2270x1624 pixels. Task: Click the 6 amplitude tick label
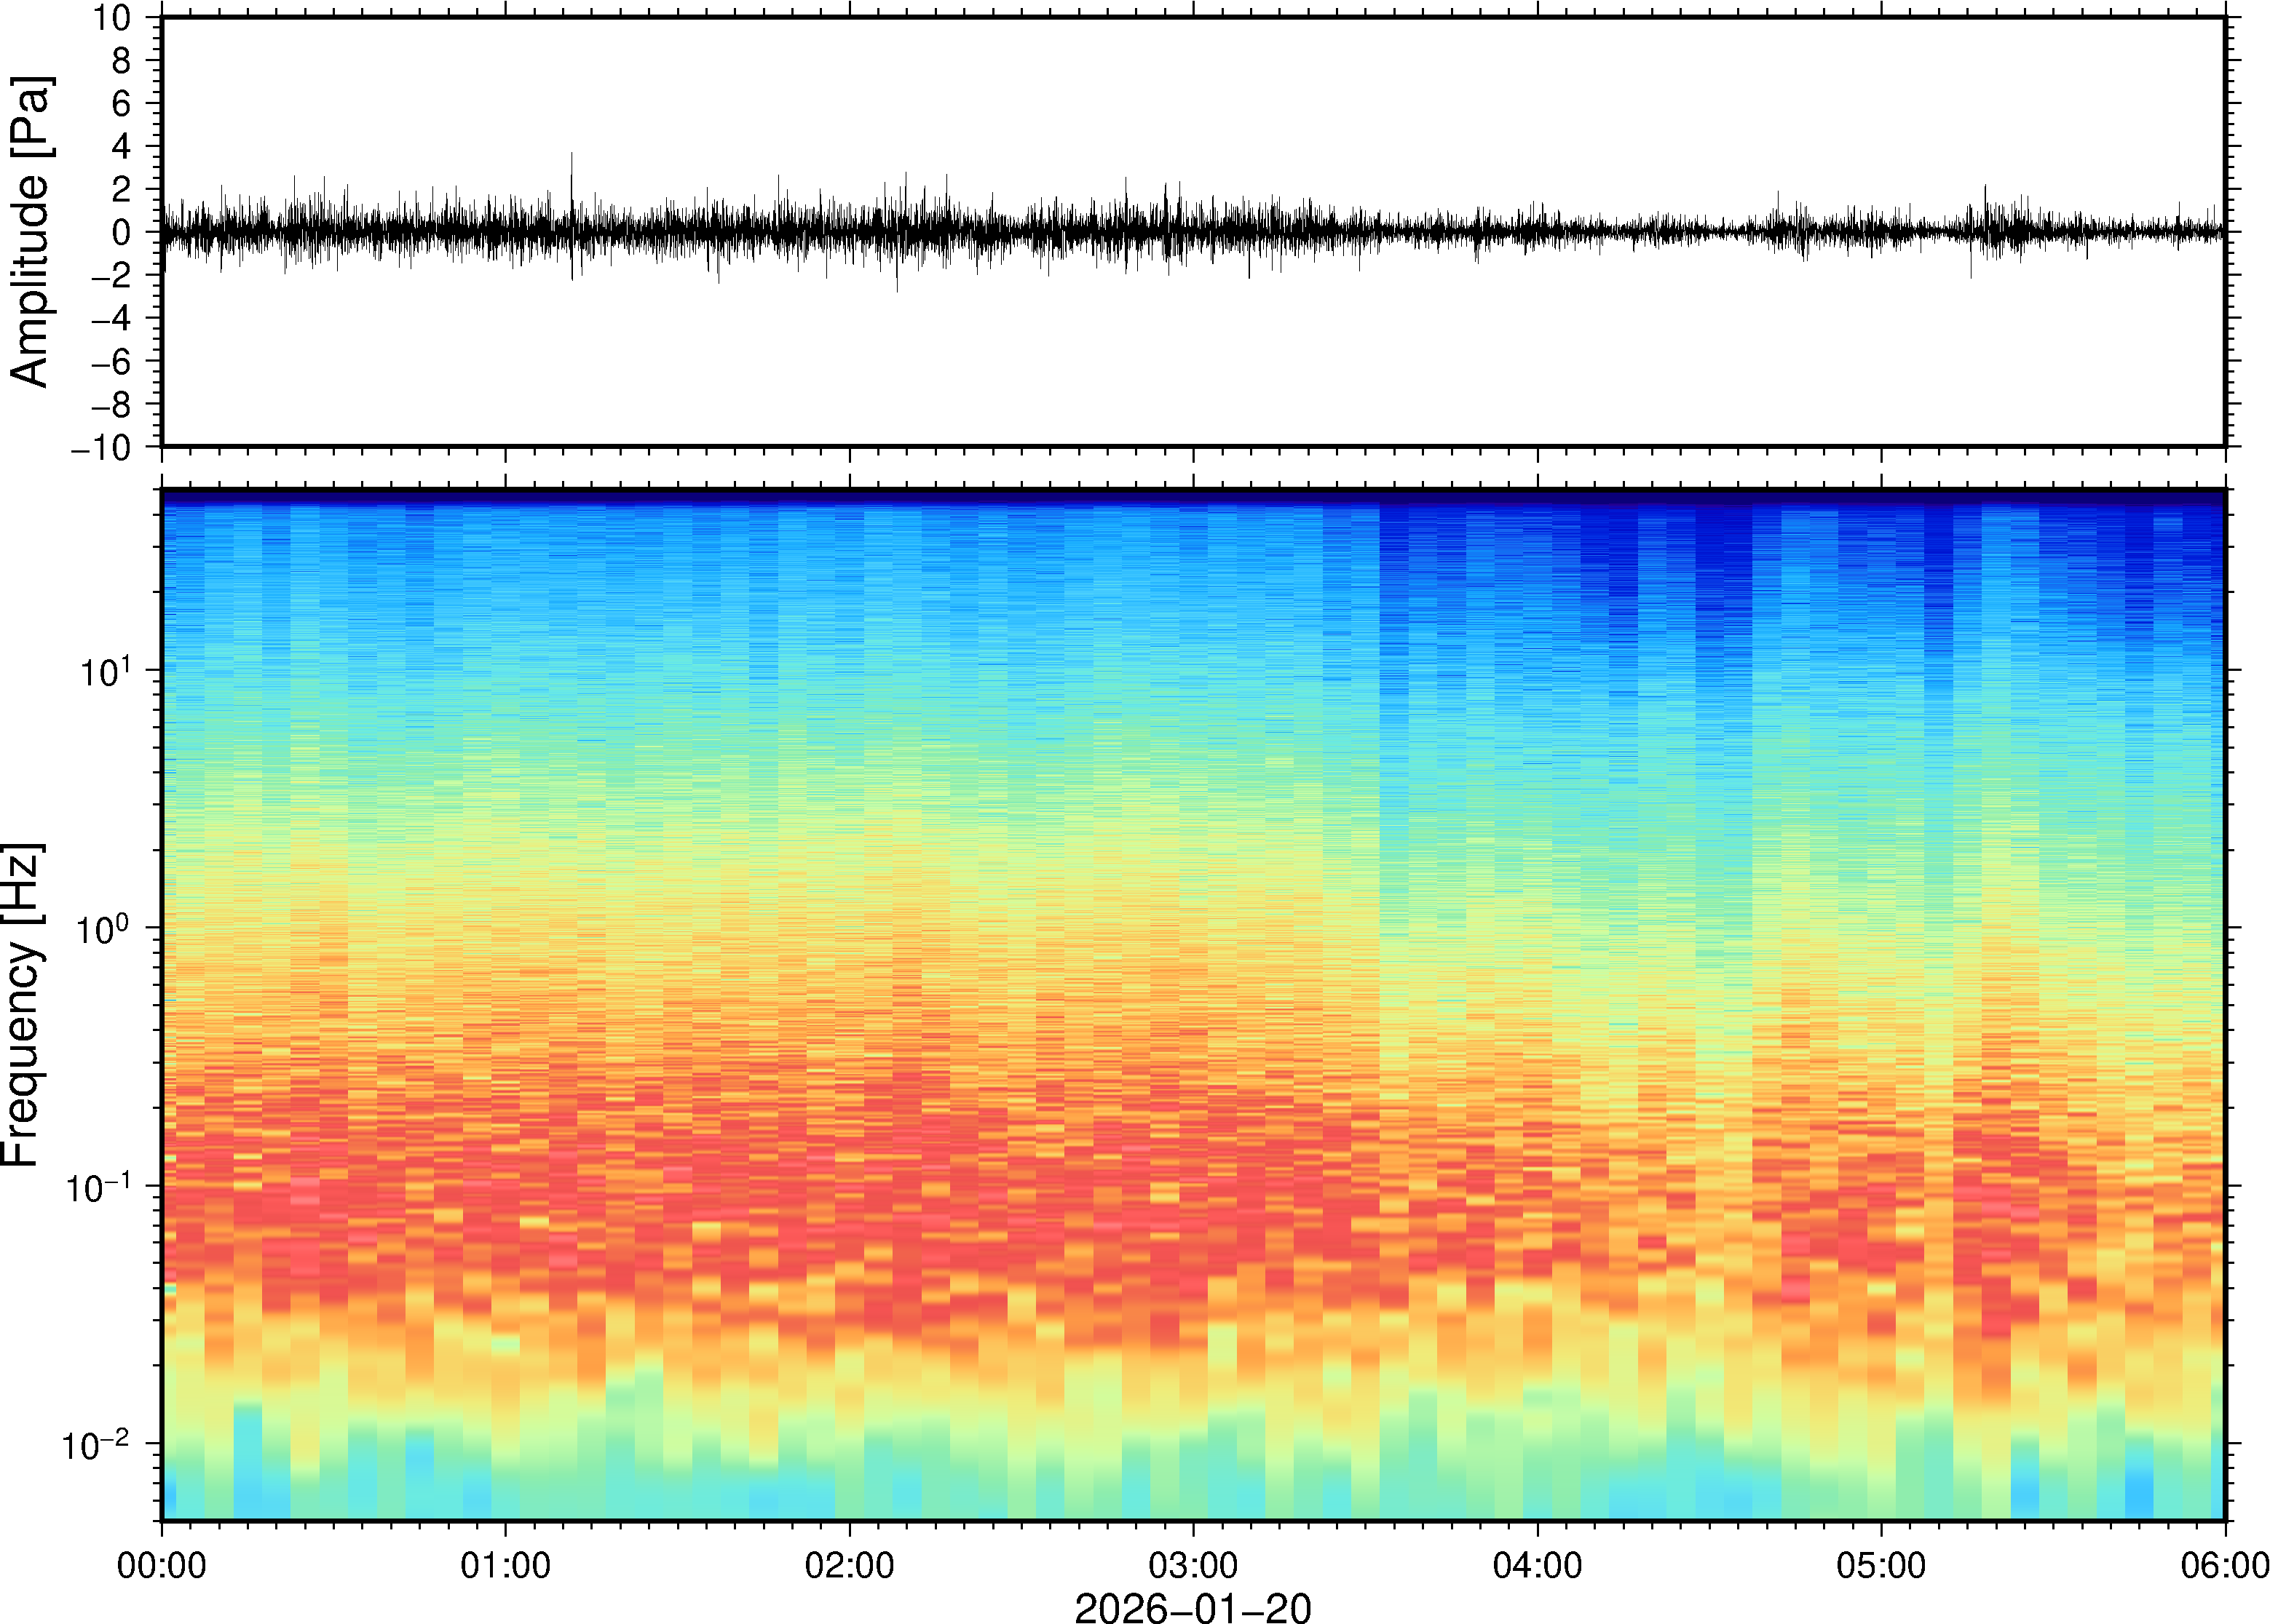122,104
